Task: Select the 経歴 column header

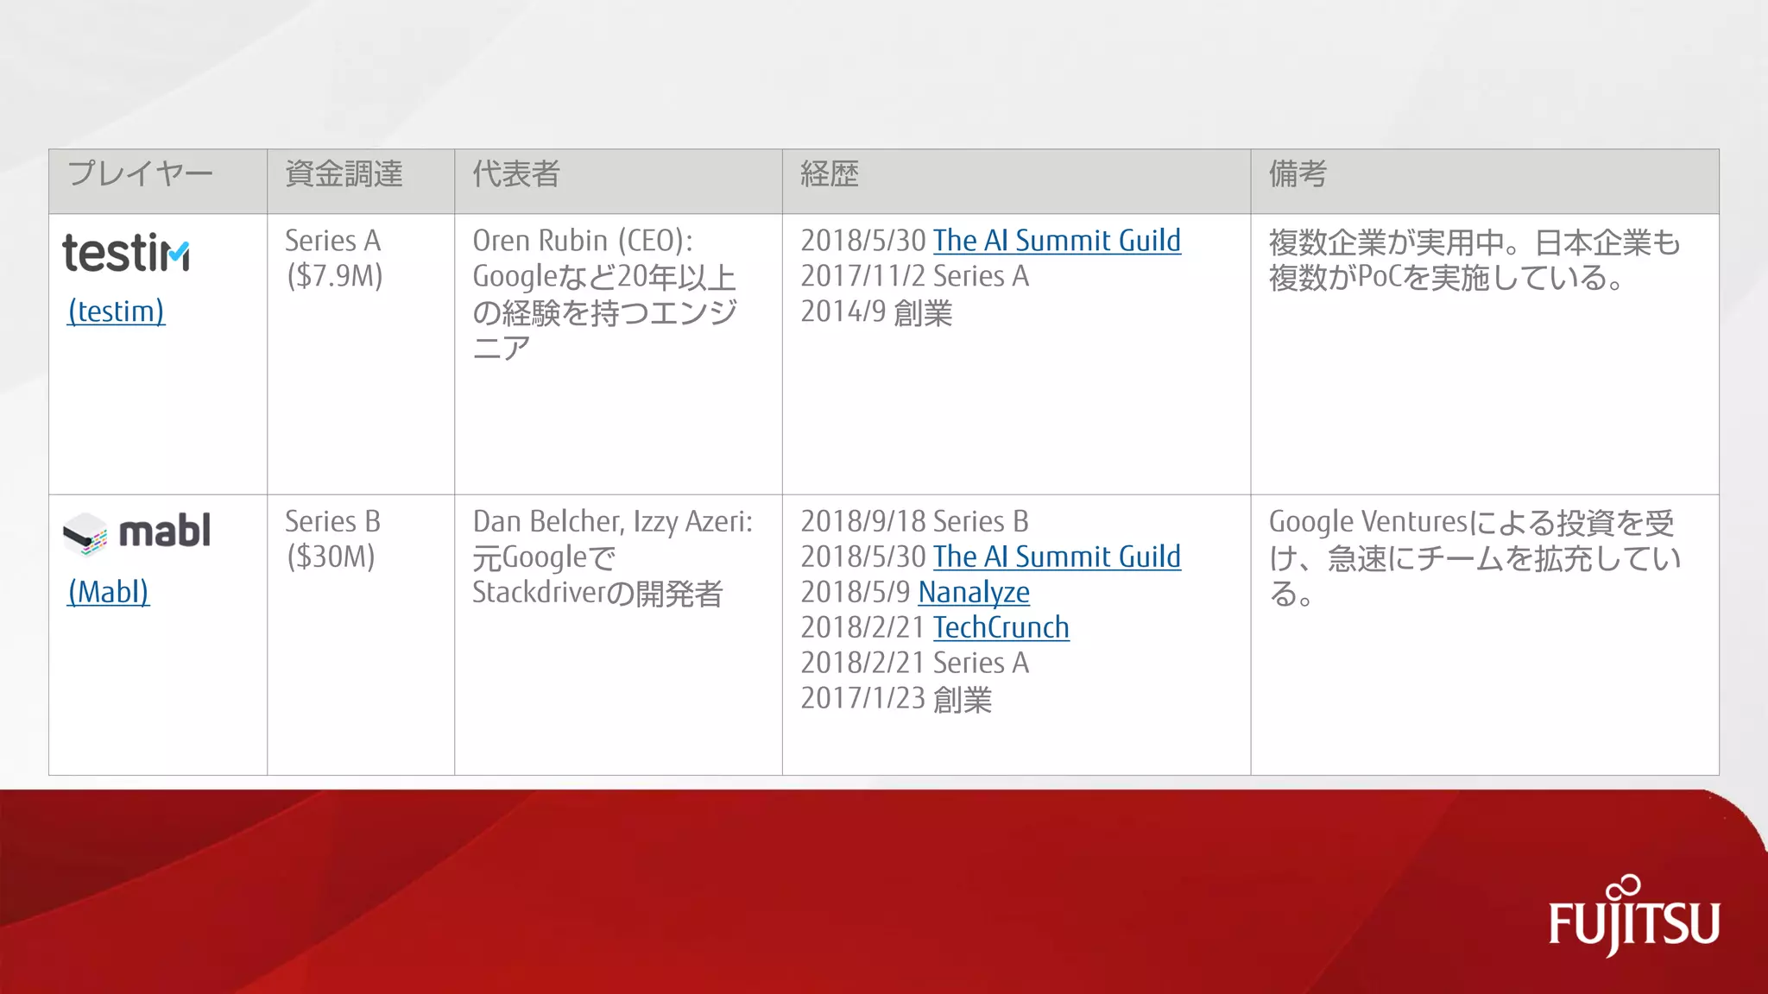Action: tap(1016, 181)
